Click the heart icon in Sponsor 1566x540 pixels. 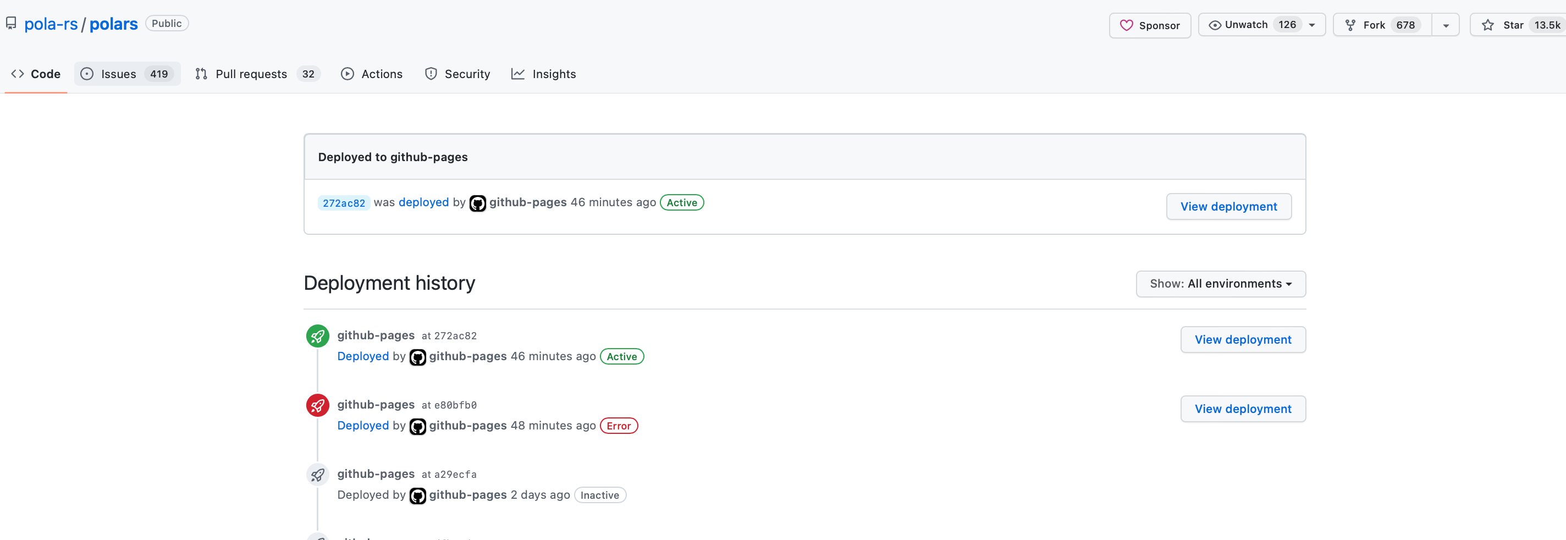[1126, 25]
